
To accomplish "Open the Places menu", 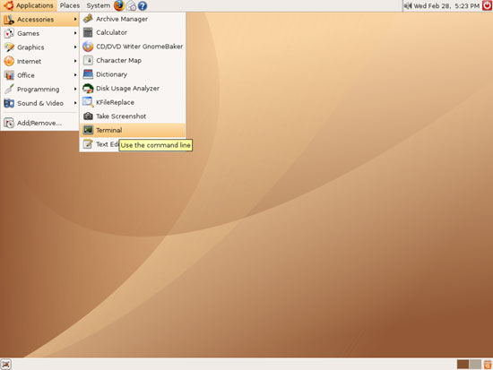I will click(70, 5).
